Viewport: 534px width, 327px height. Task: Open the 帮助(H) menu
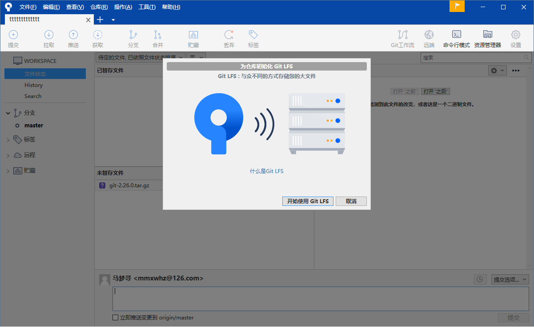point(171,7)
